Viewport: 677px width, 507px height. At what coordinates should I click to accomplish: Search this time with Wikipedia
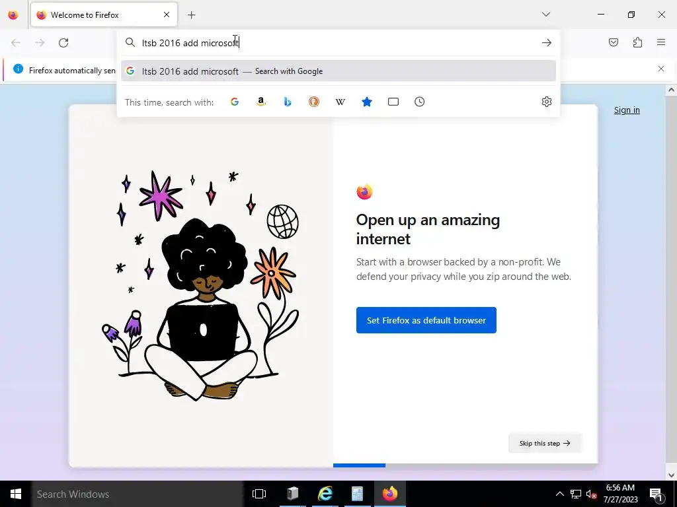click(x=340, y=102)
